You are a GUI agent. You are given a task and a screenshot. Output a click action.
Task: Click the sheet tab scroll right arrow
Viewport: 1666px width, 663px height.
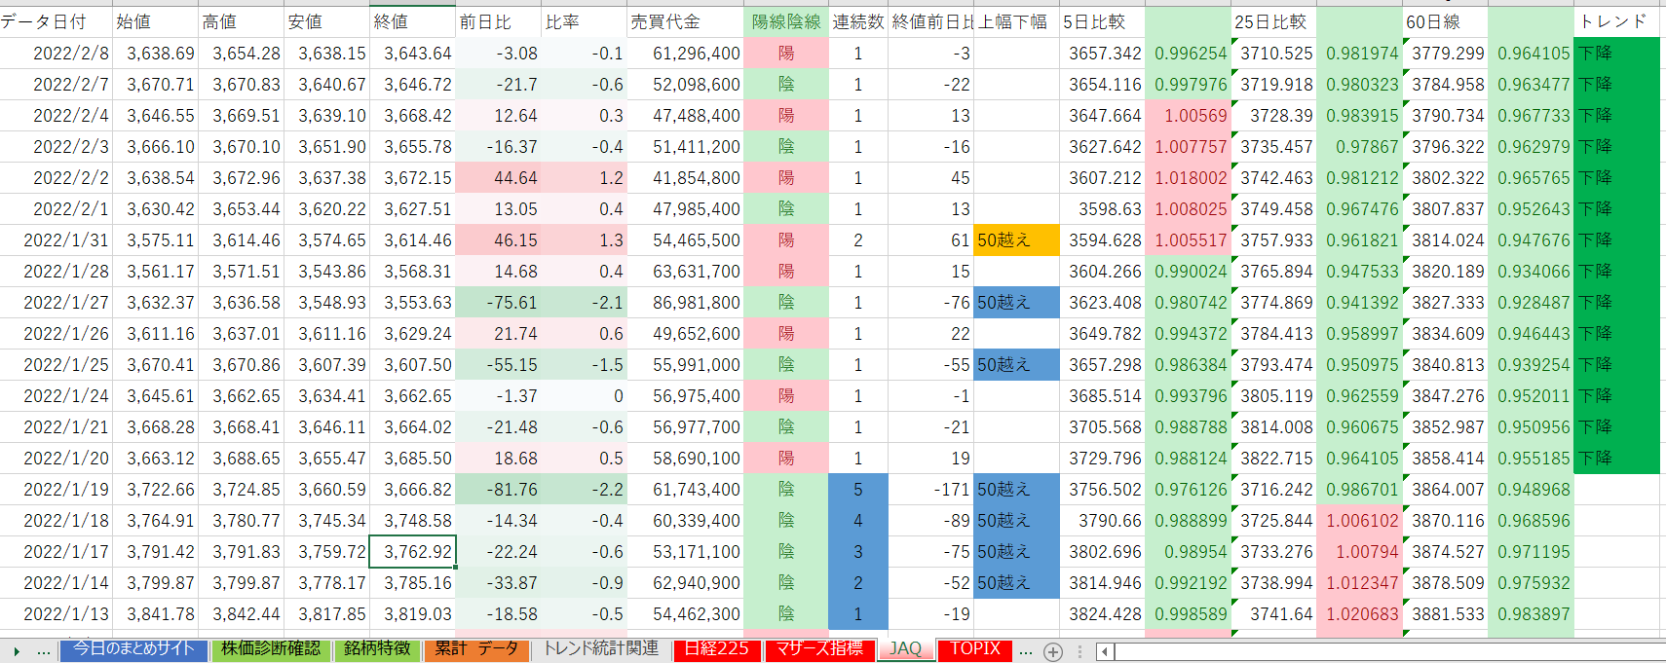click(17, 651)
